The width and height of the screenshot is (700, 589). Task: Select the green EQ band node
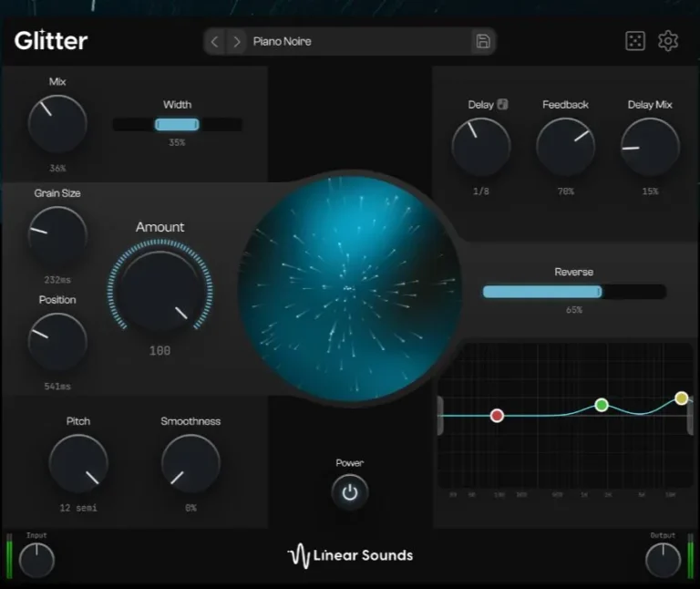tap(602, 405)
